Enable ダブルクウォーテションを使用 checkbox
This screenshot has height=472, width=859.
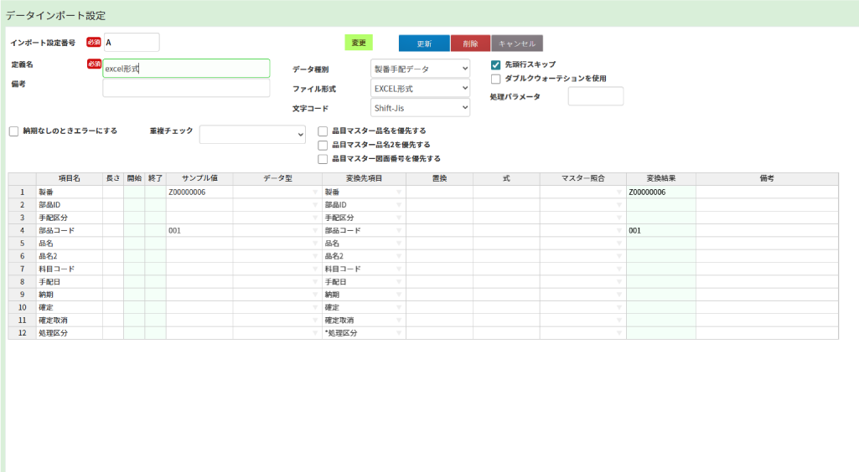(496, 79)
